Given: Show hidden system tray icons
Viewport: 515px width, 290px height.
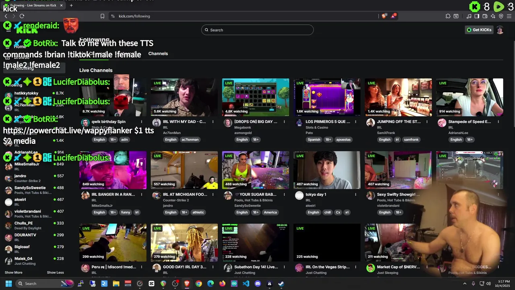Looking at the screenshot, I should [465, 284].
